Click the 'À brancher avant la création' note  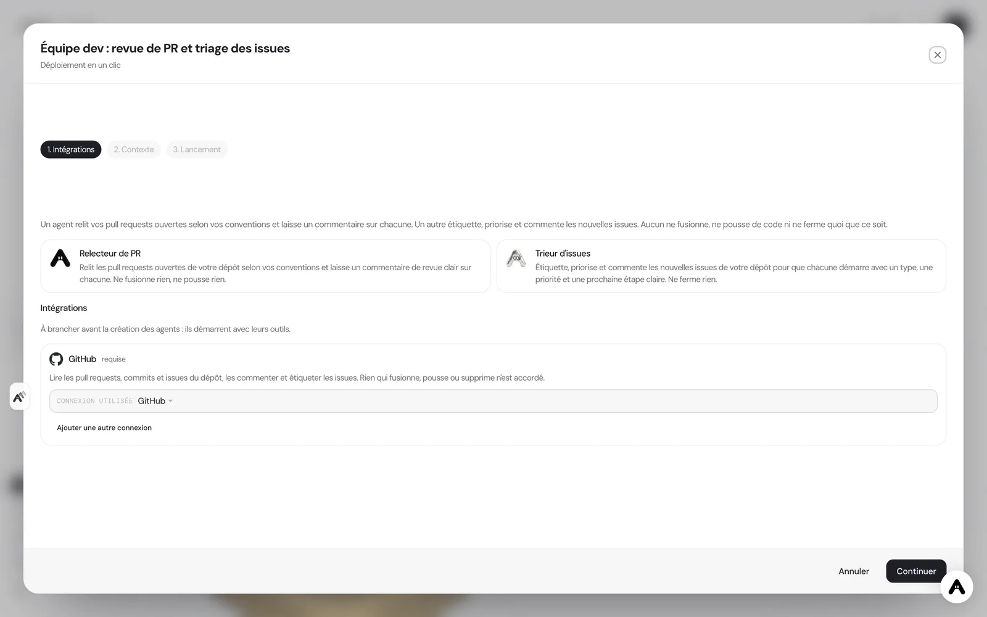[165, 329]
